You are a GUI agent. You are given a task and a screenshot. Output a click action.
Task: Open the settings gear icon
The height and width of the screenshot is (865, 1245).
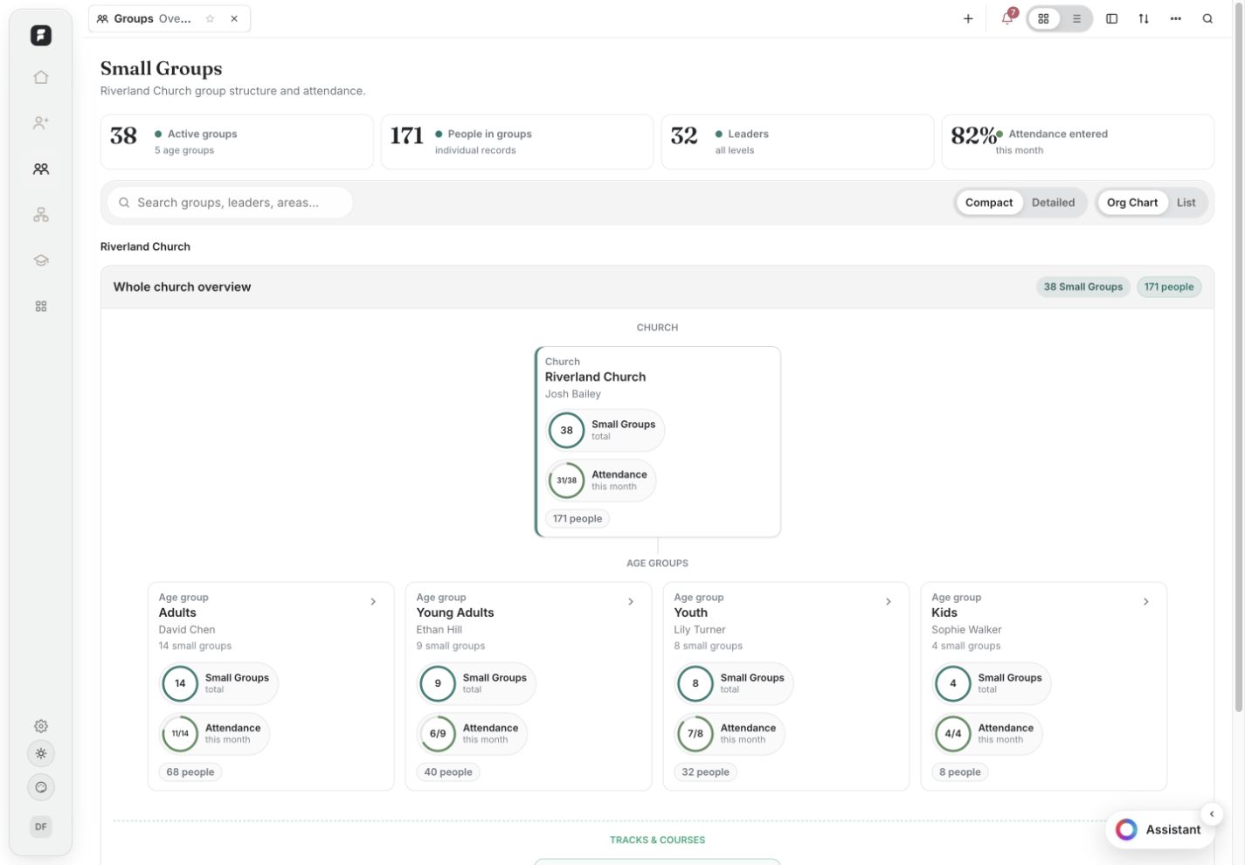point(41,726)
